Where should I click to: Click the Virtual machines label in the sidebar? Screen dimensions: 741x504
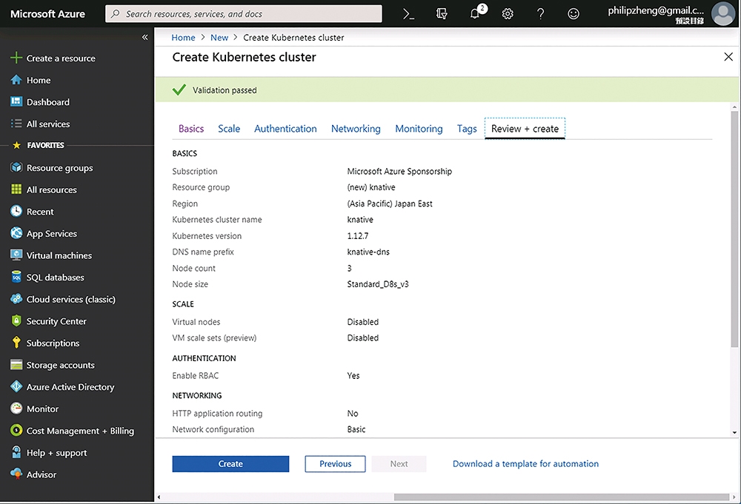(x=59, y=255)
